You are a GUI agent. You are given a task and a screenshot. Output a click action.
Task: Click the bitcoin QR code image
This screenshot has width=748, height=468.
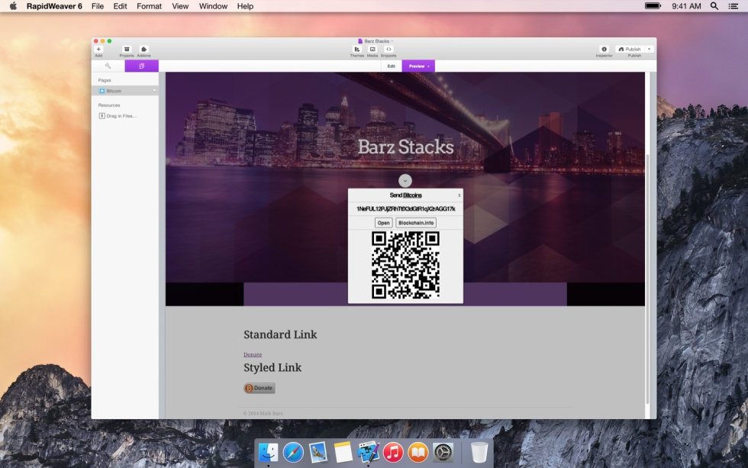coord(405,265)
